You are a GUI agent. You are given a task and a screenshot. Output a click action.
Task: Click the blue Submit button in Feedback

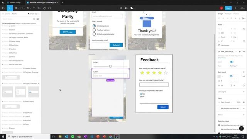point(163,107)
